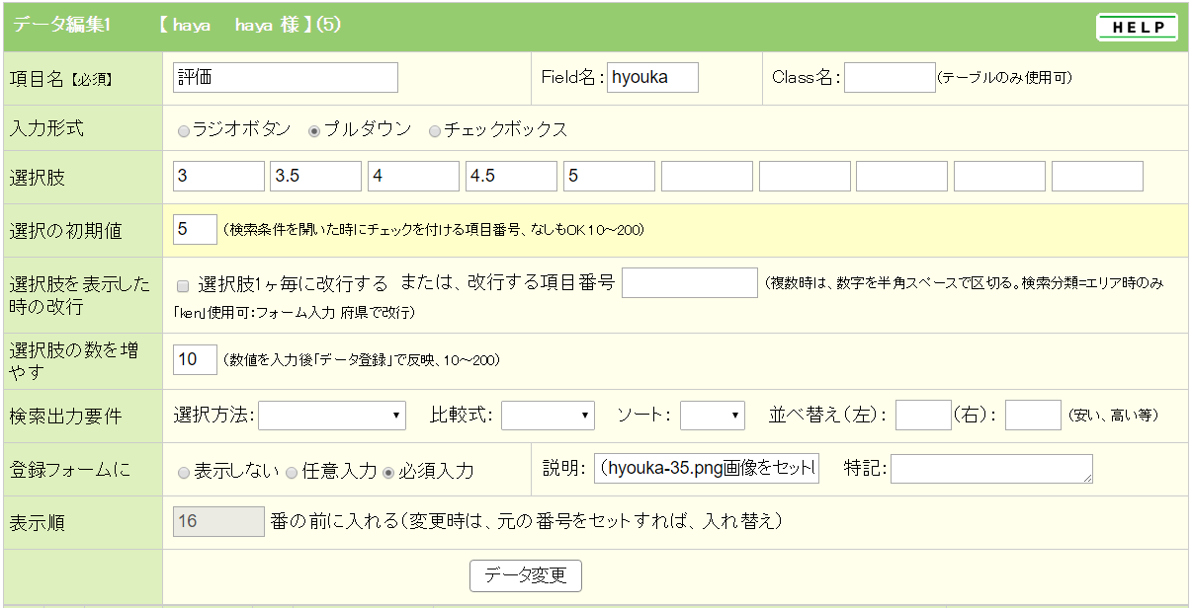1192x608 pixels.
Task: Click the HELP button
Action: [x=1137, y=28]
